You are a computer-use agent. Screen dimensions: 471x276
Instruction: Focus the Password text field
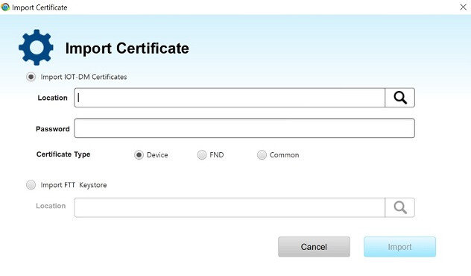(244, 128)
